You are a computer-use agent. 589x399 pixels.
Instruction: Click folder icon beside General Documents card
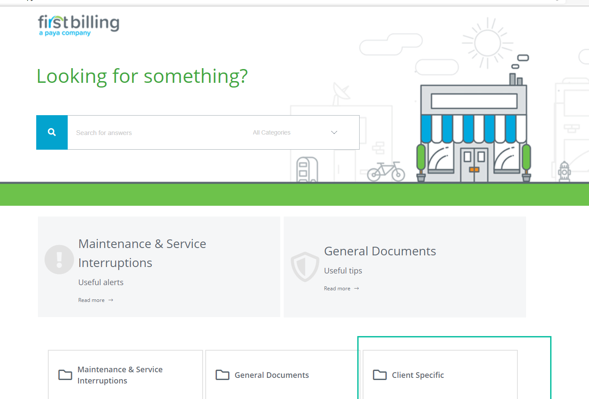[x=222, y=375]
